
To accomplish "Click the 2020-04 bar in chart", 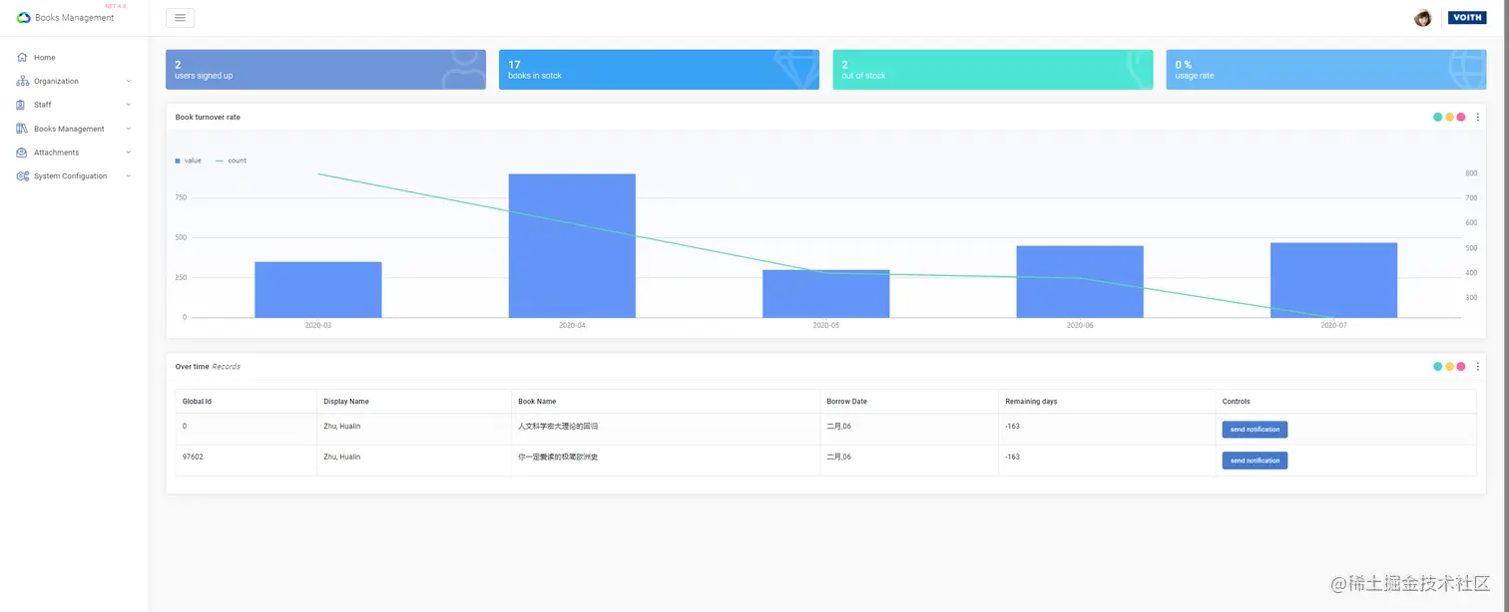I will [572, 246].
